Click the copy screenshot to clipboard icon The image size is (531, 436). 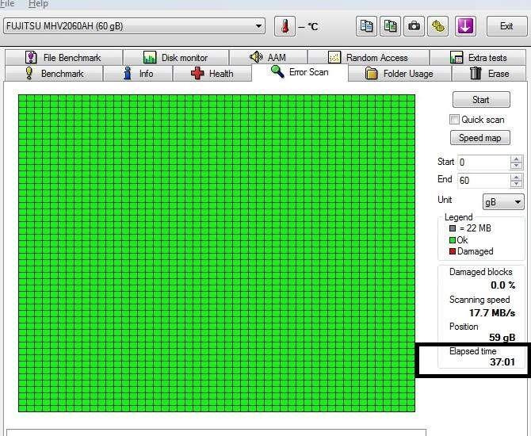[x=390, y=26]
